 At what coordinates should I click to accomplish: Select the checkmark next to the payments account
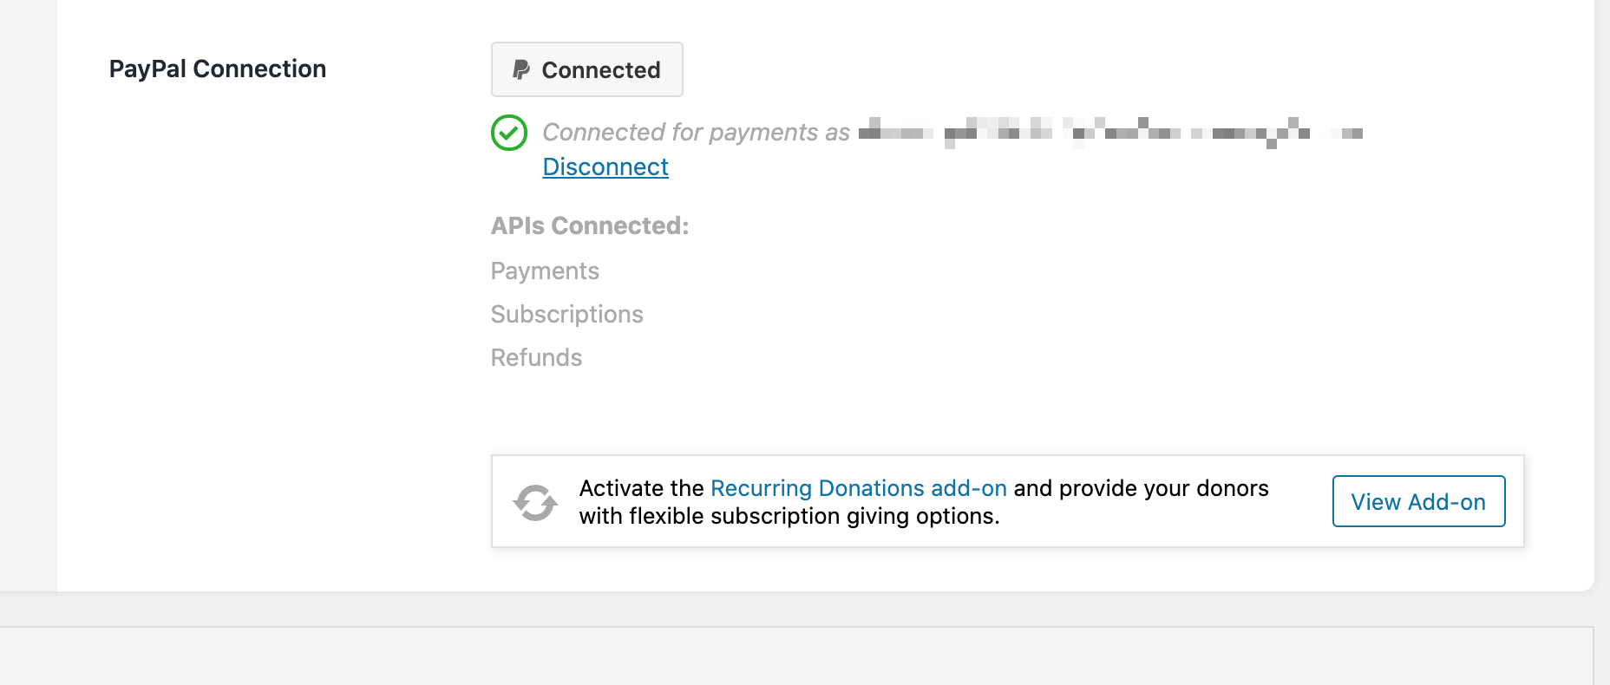pos(509,133)
